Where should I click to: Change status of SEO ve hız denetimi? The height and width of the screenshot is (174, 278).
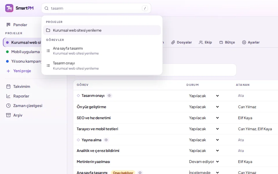204,118
